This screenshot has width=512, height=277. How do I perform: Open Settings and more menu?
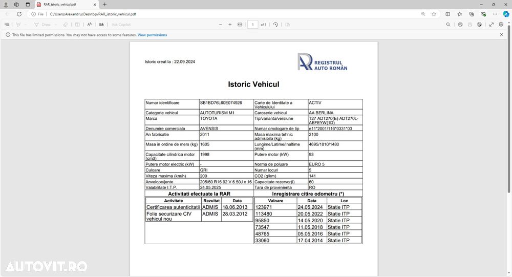(495, 14)
